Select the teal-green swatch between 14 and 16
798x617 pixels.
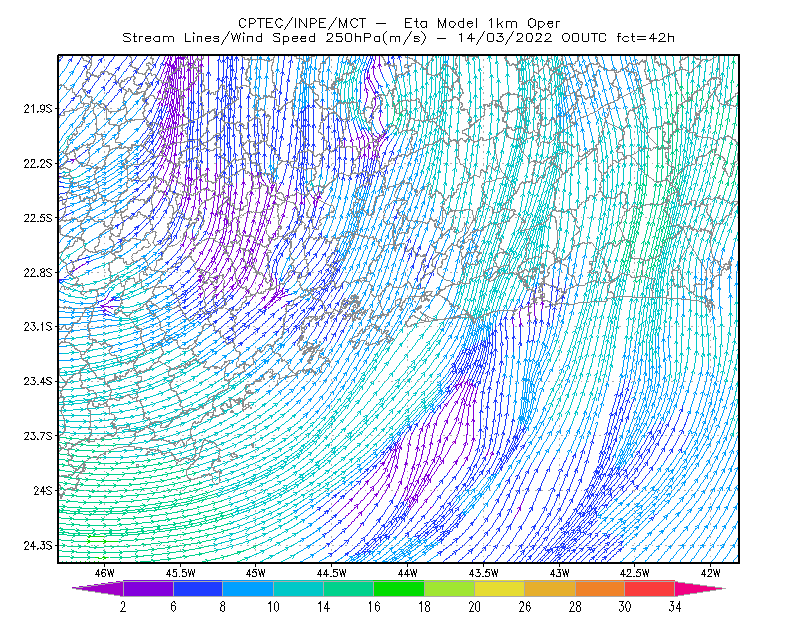(x=348, y=588)
